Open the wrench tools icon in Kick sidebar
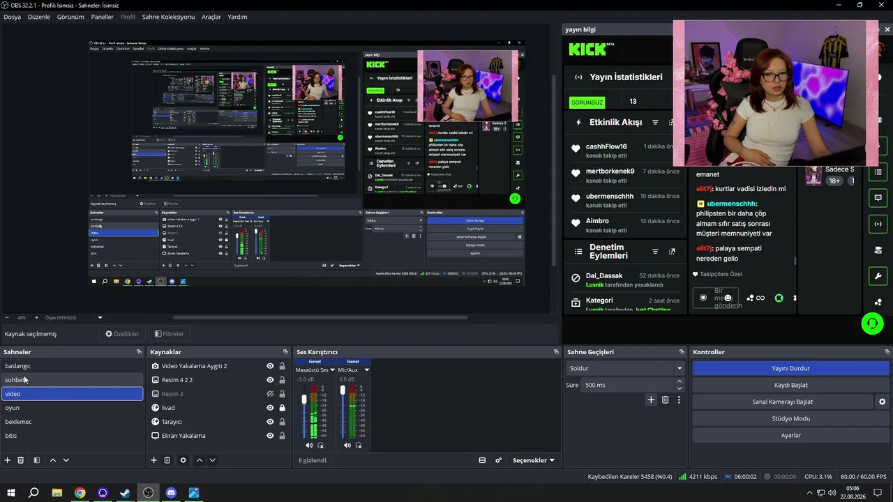Image resolution: width=893 pixels, height=502 pixels. point(878,276)
